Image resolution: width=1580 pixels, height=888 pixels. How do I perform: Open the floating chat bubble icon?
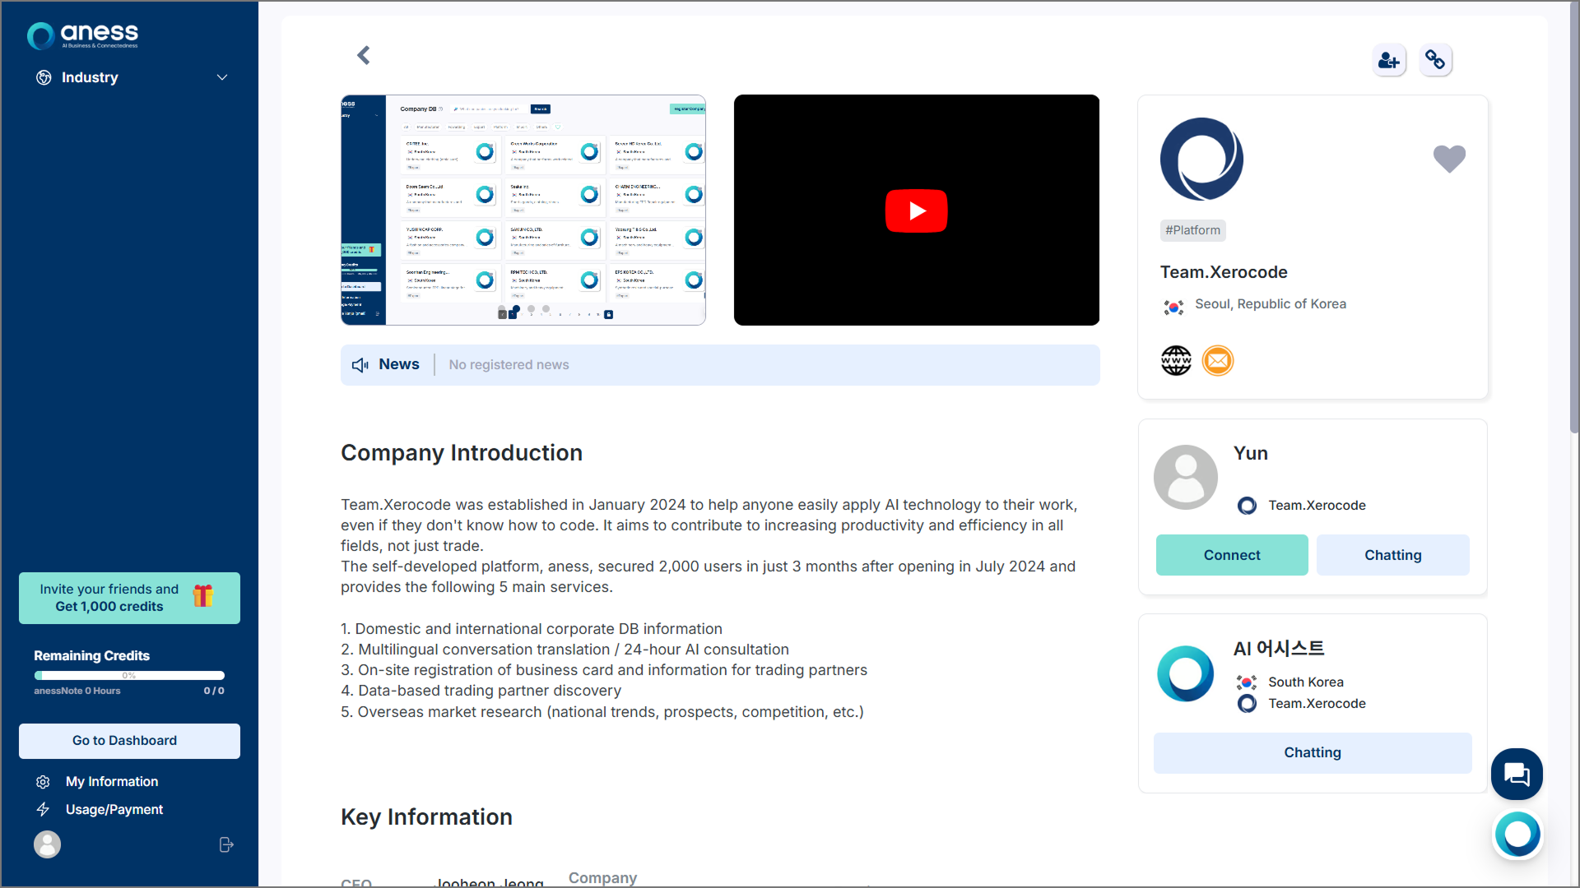(x=1517, y=774)
